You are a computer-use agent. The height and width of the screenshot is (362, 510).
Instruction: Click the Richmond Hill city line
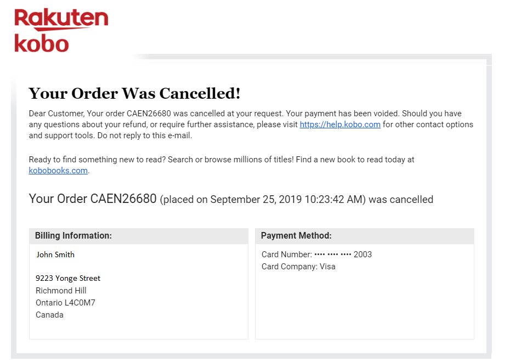61,291
